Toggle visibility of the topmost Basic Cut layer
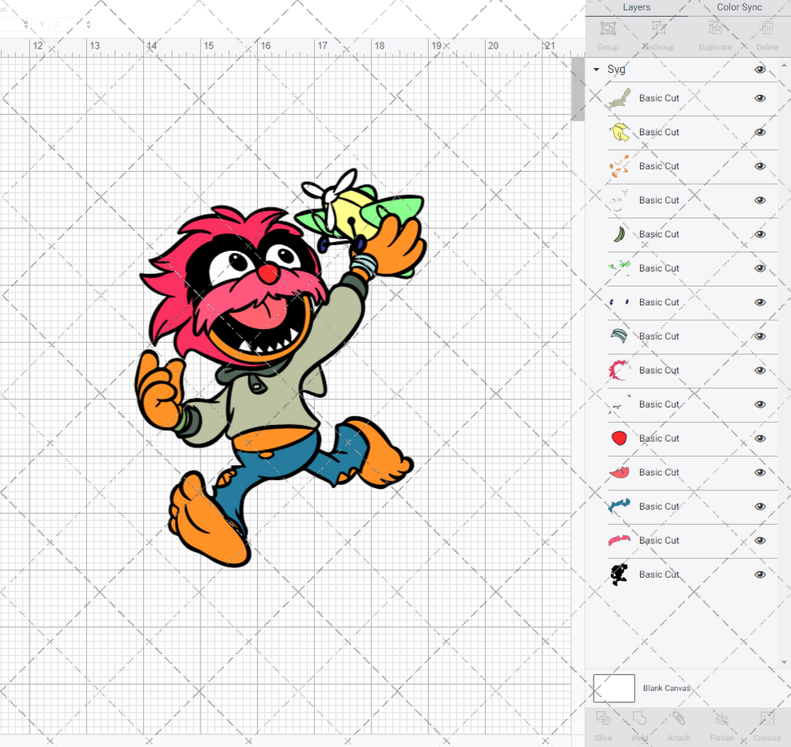Screen dimensions: 791x747 pos(760,97)
